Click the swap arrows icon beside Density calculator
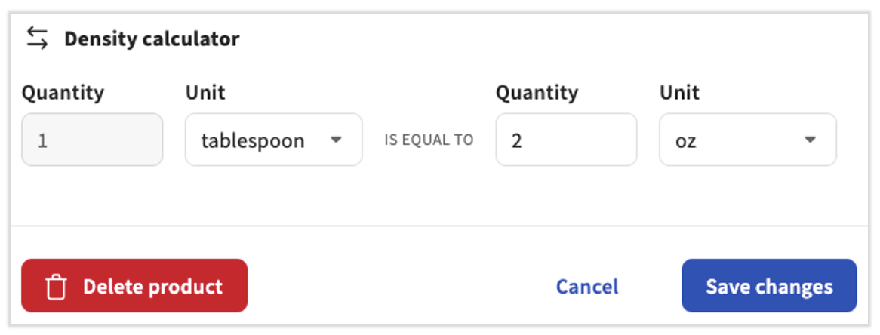Screen dimensions: 880x335 point(37,38)
